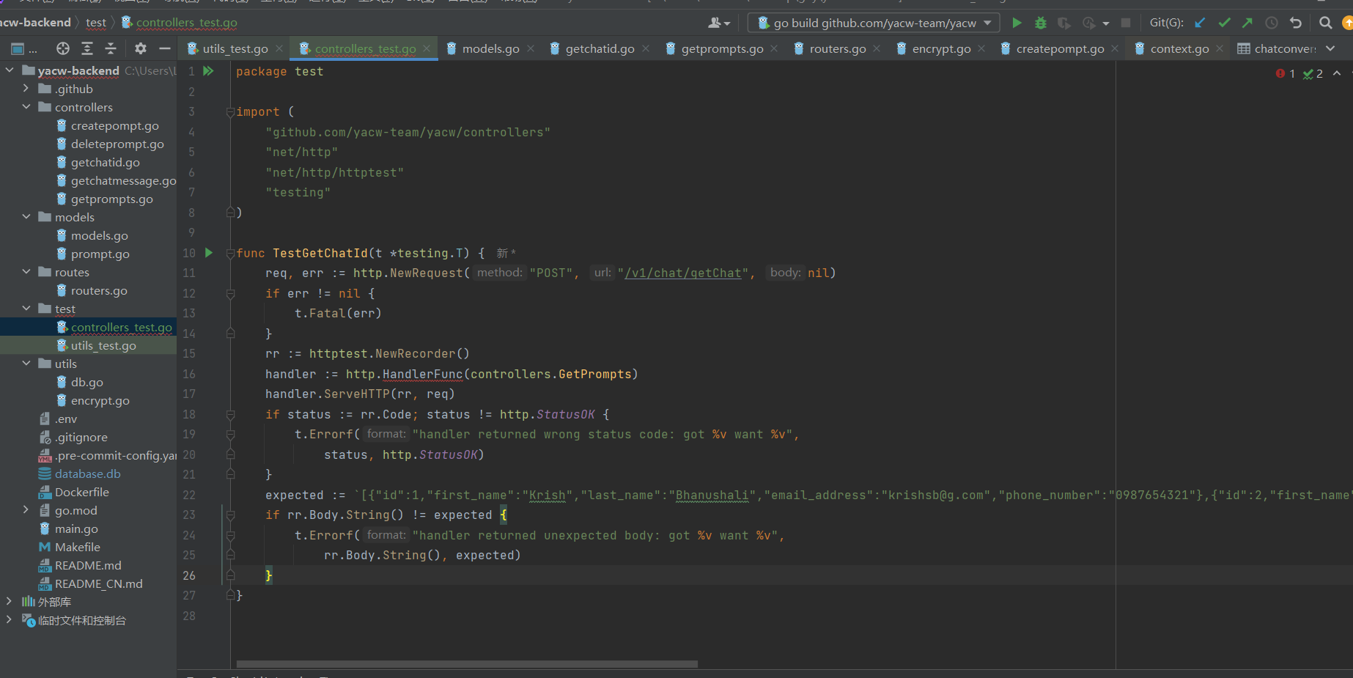Click the Git update project arrow
This screenshot has height=678, width=1353.
pos(1200,23)
